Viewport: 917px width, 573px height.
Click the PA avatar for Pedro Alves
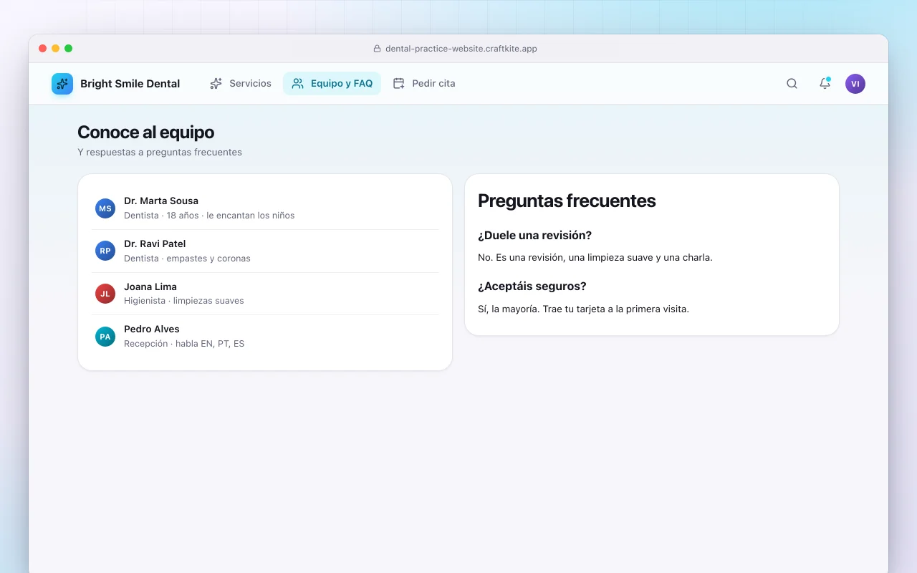coord(105,337)
